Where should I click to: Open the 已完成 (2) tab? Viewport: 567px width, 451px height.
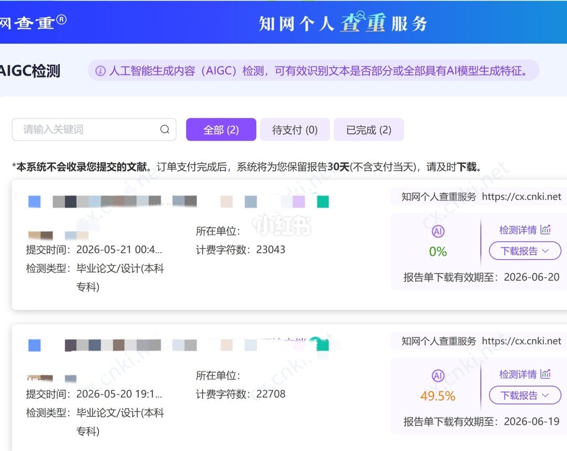[x=369, y=130]
